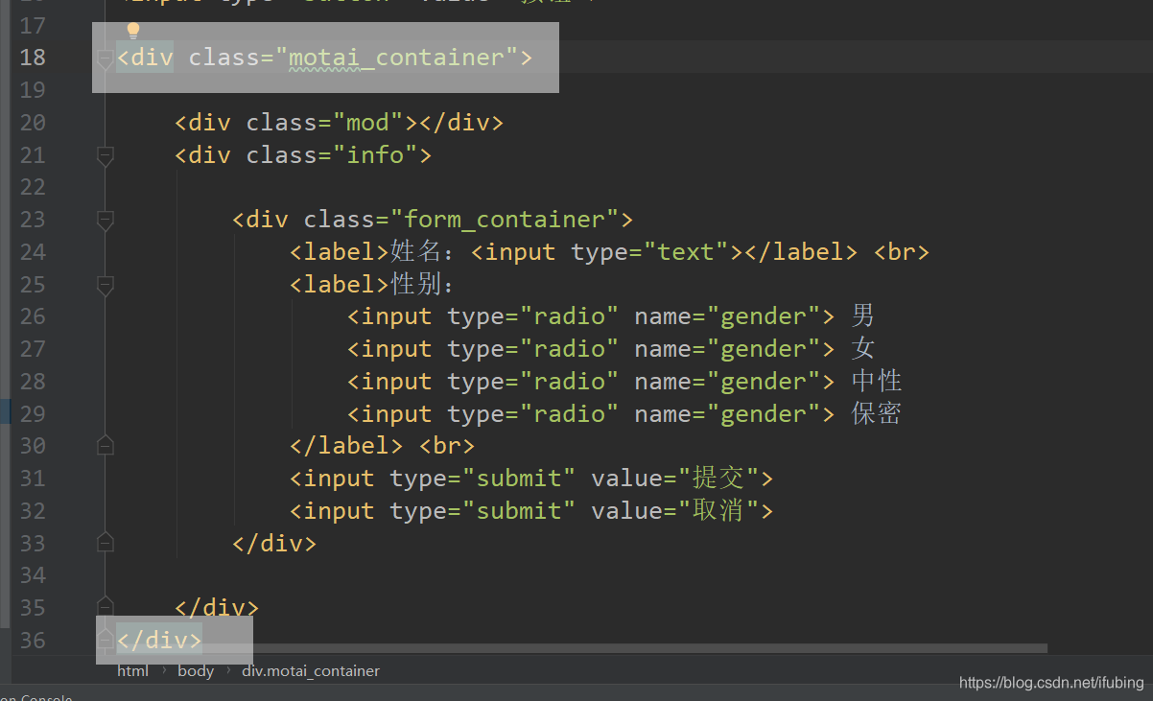Viewport: 1153px width, 701px height.
Task: Place cursor on motai_container class name
Action: click(396, 58)
